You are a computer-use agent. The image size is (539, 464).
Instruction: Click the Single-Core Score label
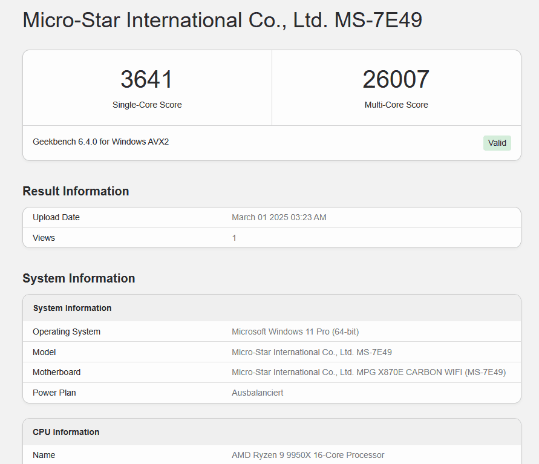point(147,105)
